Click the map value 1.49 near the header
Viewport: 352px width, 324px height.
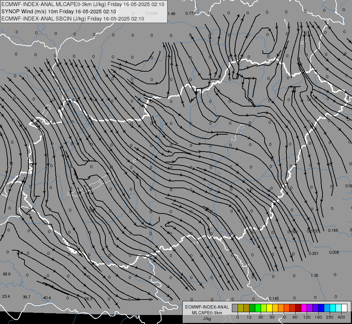point(171,14)
